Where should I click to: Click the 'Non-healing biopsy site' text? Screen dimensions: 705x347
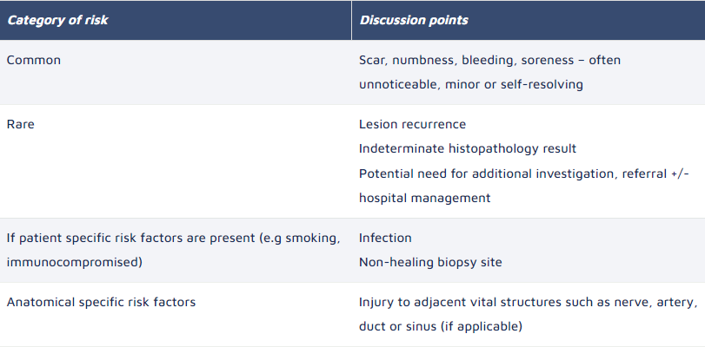(430, 262)
